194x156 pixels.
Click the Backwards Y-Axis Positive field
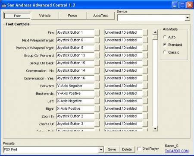75,93
